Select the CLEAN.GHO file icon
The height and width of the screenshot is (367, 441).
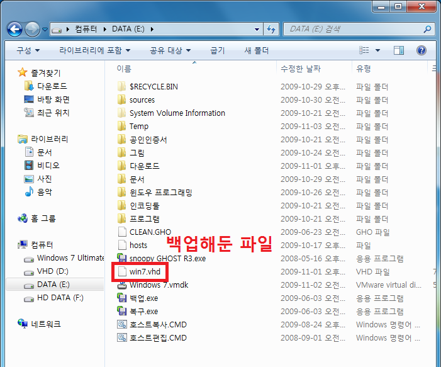tap(122, 232)
